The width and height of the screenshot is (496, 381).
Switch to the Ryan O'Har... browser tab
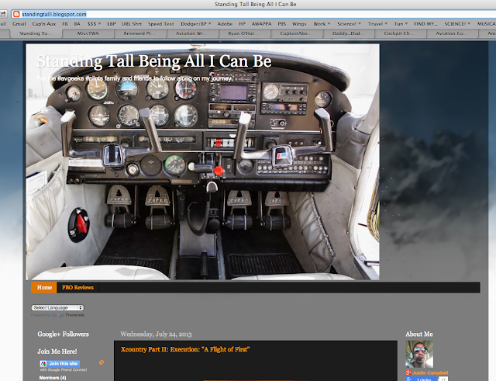coord(243,33)
